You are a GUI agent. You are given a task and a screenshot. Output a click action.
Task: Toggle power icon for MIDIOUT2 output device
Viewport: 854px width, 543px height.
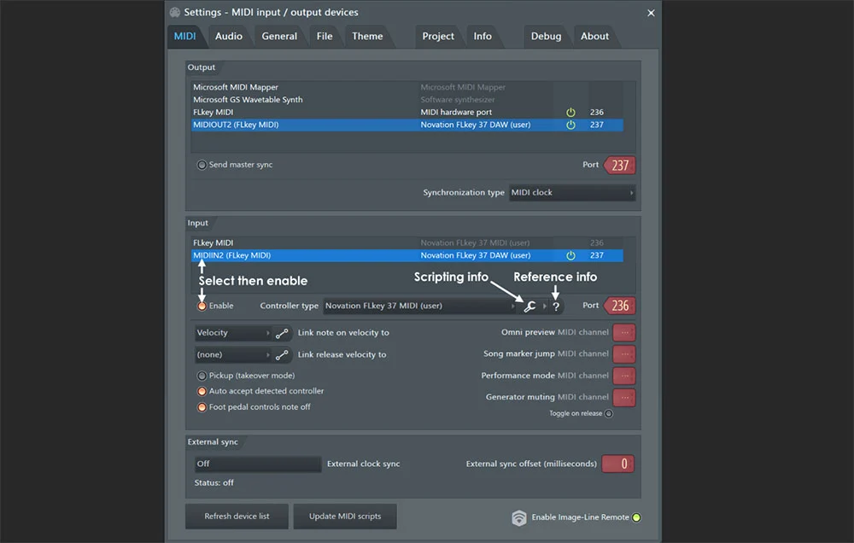[570, 125]
